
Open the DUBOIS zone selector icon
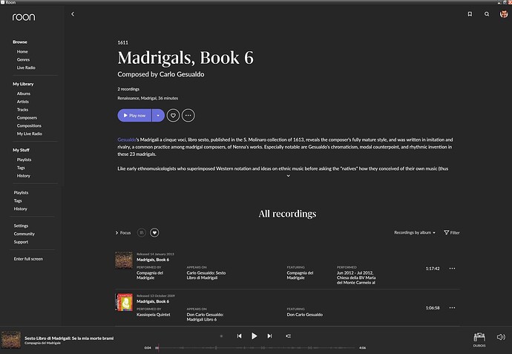pos(479,339)
